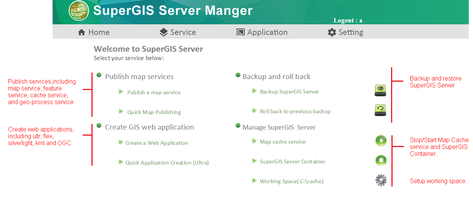Viewport: 473px width, 201px height.
Task: Click the arrow beside Publish a map service
Action: click(x=121, y=92)
